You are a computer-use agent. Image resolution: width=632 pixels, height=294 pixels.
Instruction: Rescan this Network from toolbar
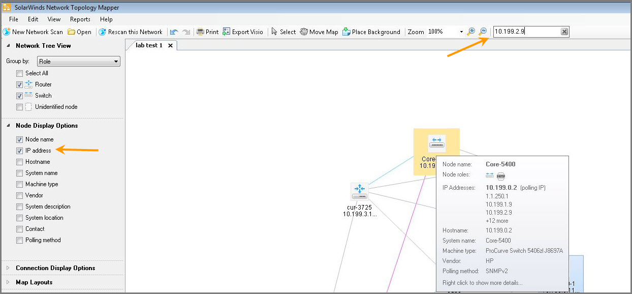pos(131,32)
